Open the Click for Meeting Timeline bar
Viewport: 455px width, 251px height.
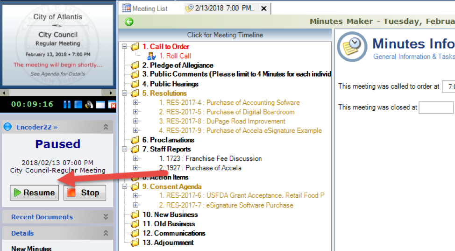click(225, 35)
